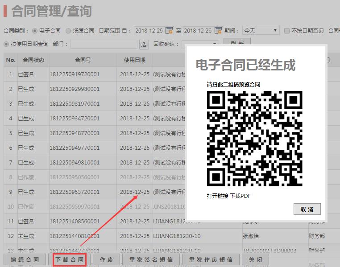The width and height of the screenshot is (340, 267).
Task: Click the 选 department chooser button
Action: pos(144,45)
